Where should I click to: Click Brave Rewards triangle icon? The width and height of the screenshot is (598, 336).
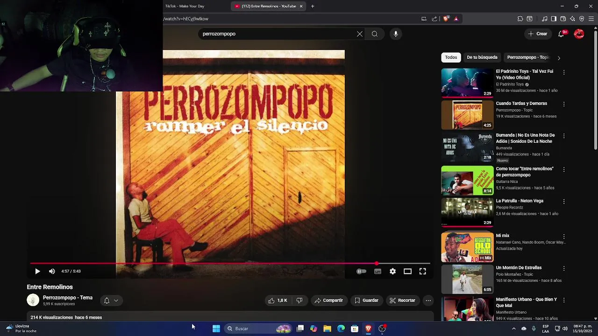456,19
